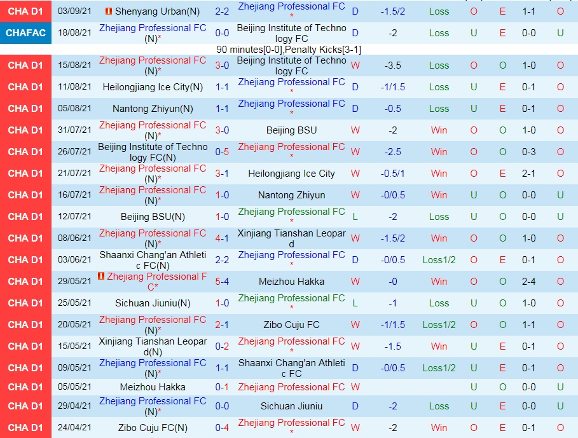Open the 0-4 score link
The height and width of the screenshot is (438, 578).
pyautogui.click(x=222, y=428)
